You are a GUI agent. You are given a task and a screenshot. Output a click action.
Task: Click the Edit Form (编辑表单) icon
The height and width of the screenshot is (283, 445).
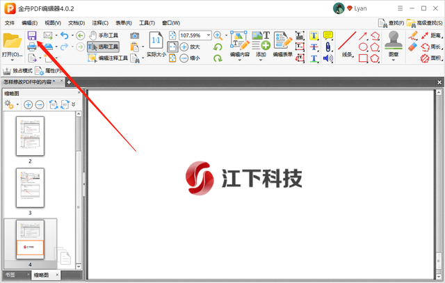[283, 40]
